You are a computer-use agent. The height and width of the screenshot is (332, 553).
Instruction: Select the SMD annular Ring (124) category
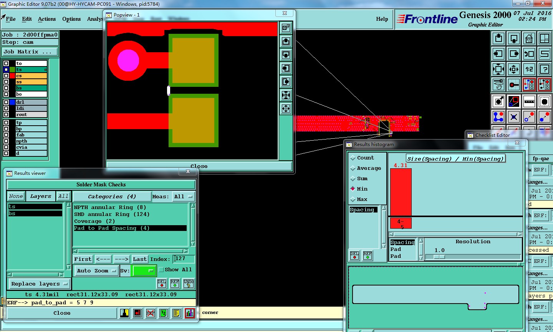coord(112,214)
